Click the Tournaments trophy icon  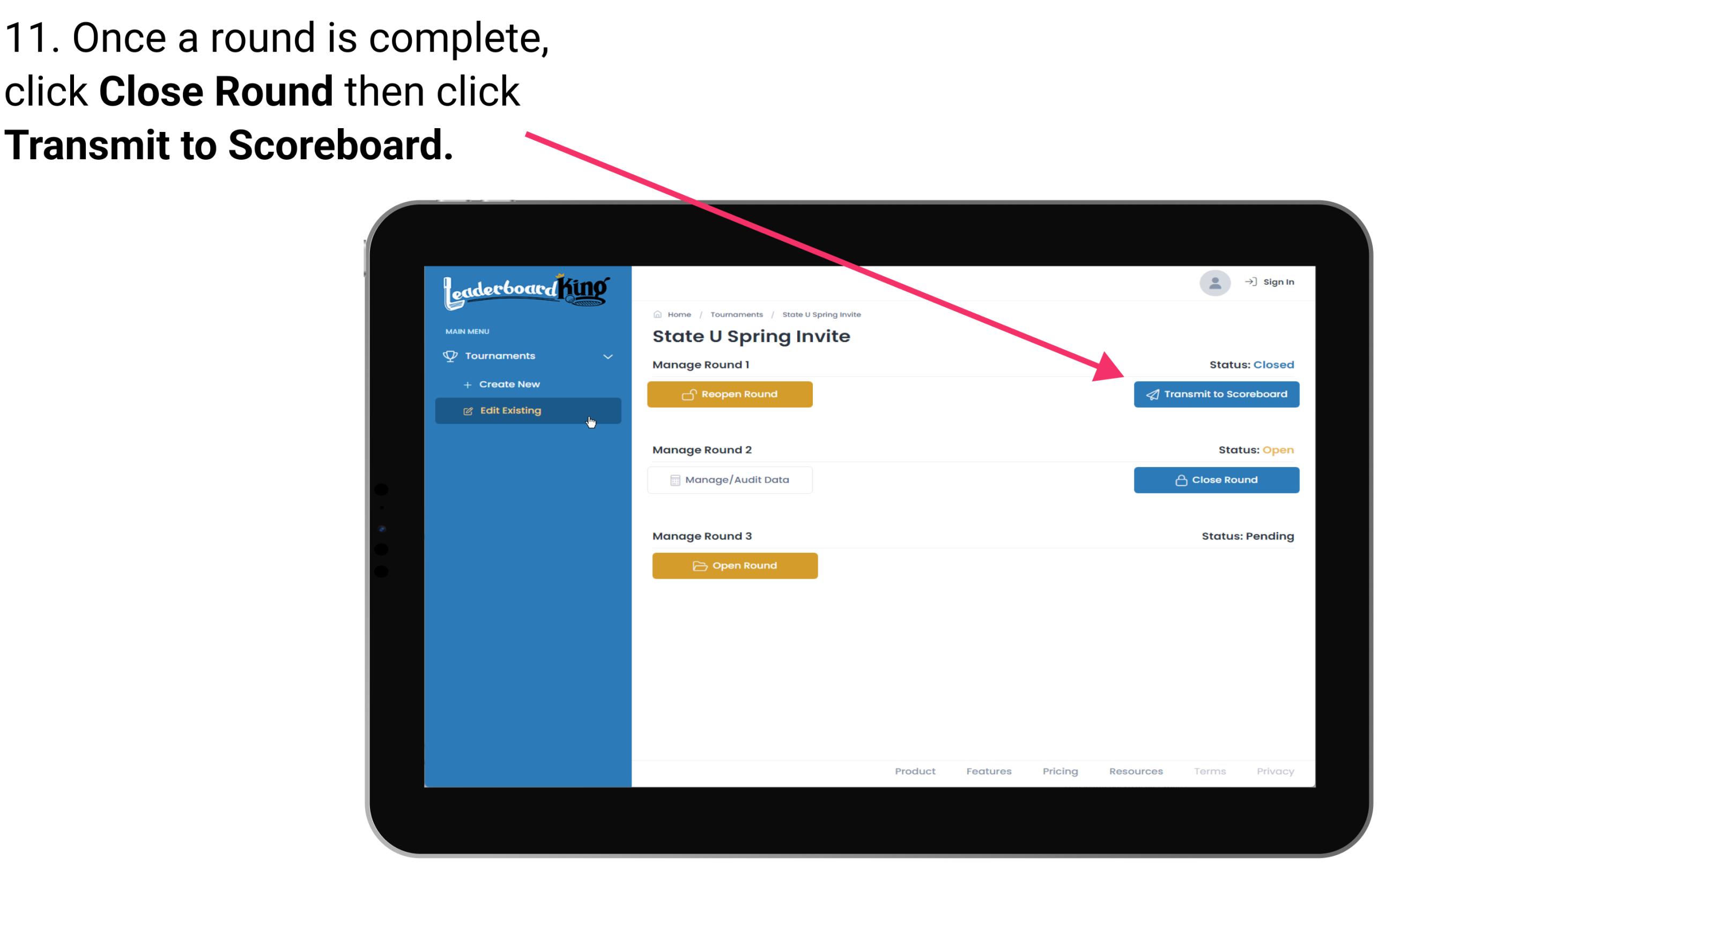point(450,355)
